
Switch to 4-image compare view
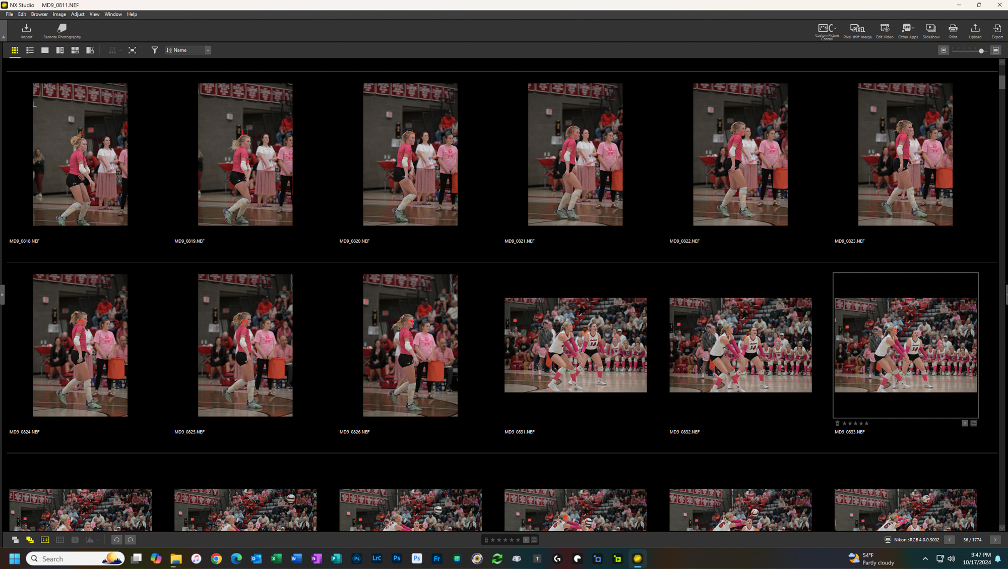click(75, 50)
